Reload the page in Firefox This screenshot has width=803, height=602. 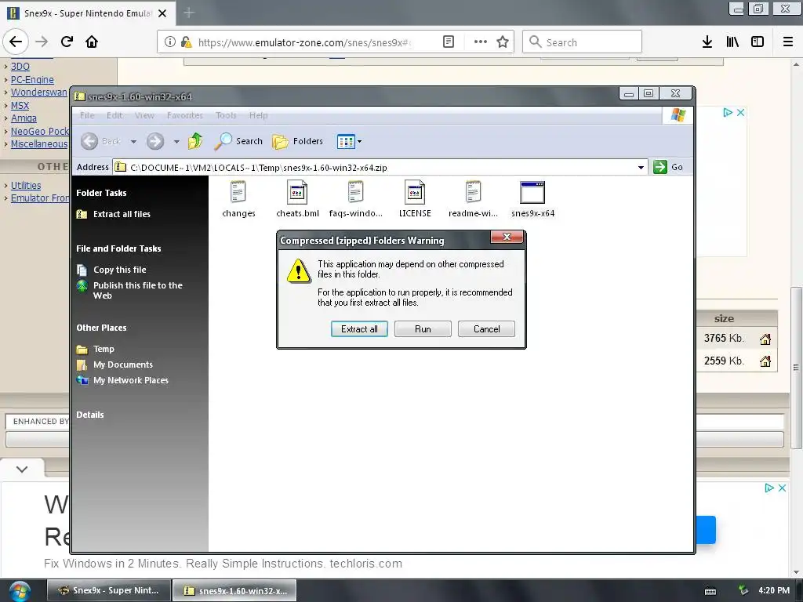pyautogui.click(x=67, y=42)
